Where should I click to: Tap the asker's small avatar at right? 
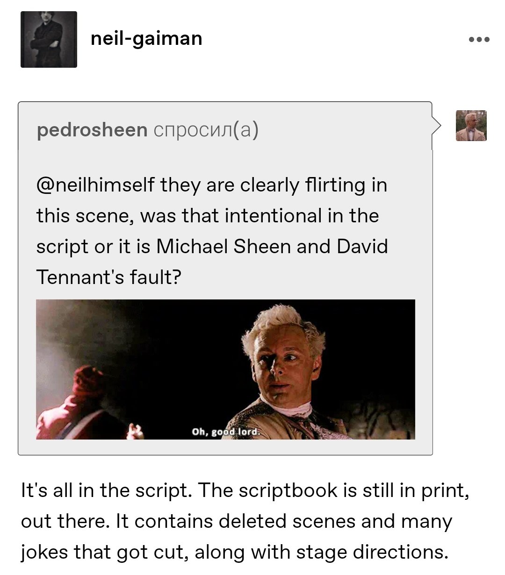click(471, 126)
